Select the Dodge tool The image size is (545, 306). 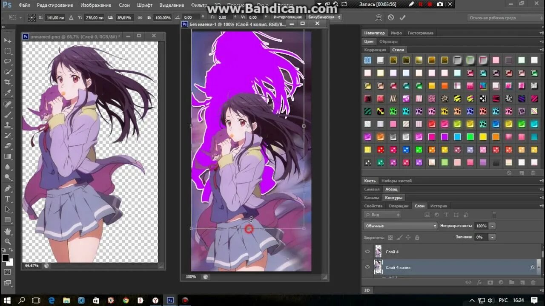(x=8, y=177)
